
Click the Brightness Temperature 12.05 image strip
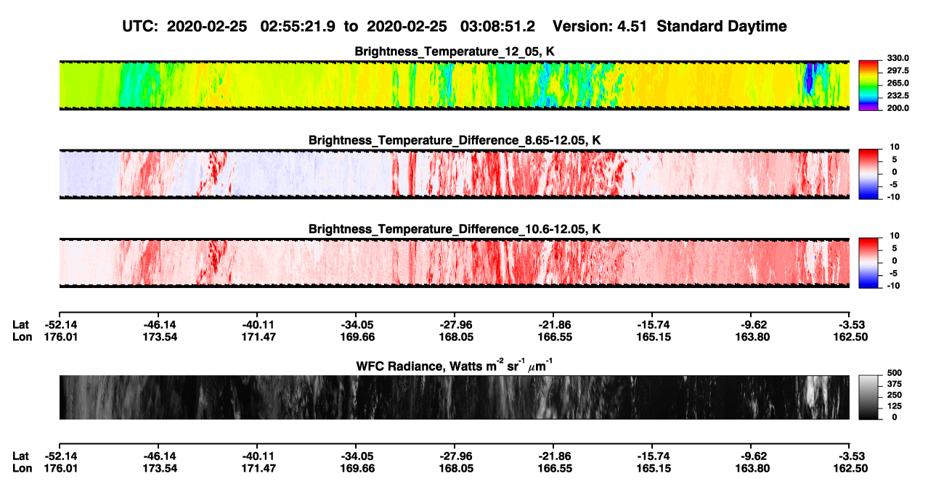455,85
